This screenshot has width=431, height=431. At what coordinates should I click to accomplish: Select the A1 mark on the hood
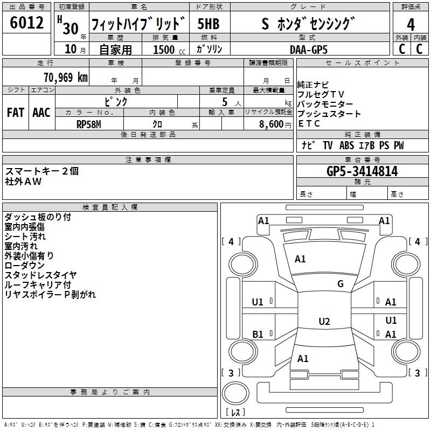point(300,259)
